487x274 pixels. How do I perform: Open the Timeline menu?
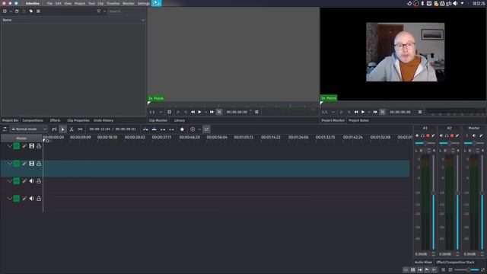[x=113, y=3]
